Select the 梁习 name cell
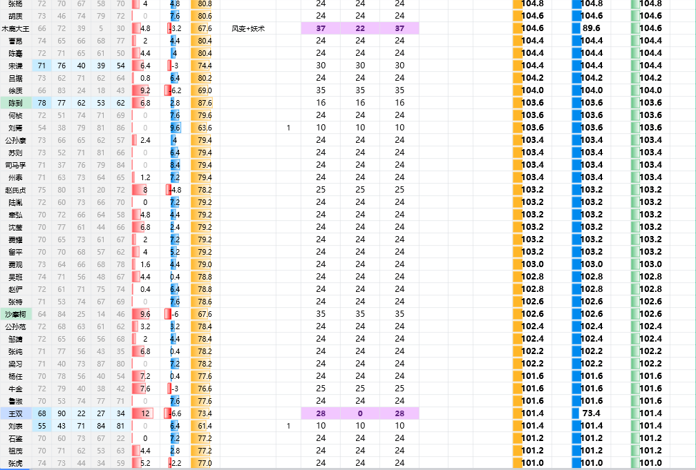Screen dimensions: 696x470 click(x=15, y=364)
